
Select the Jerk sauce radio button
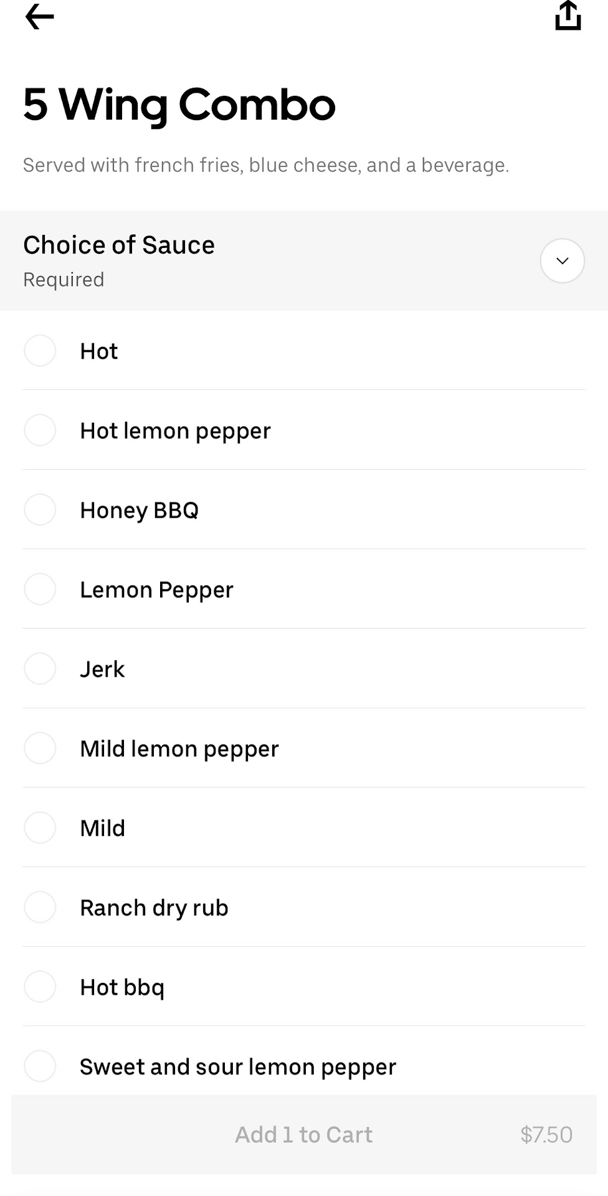click(40, 669)
